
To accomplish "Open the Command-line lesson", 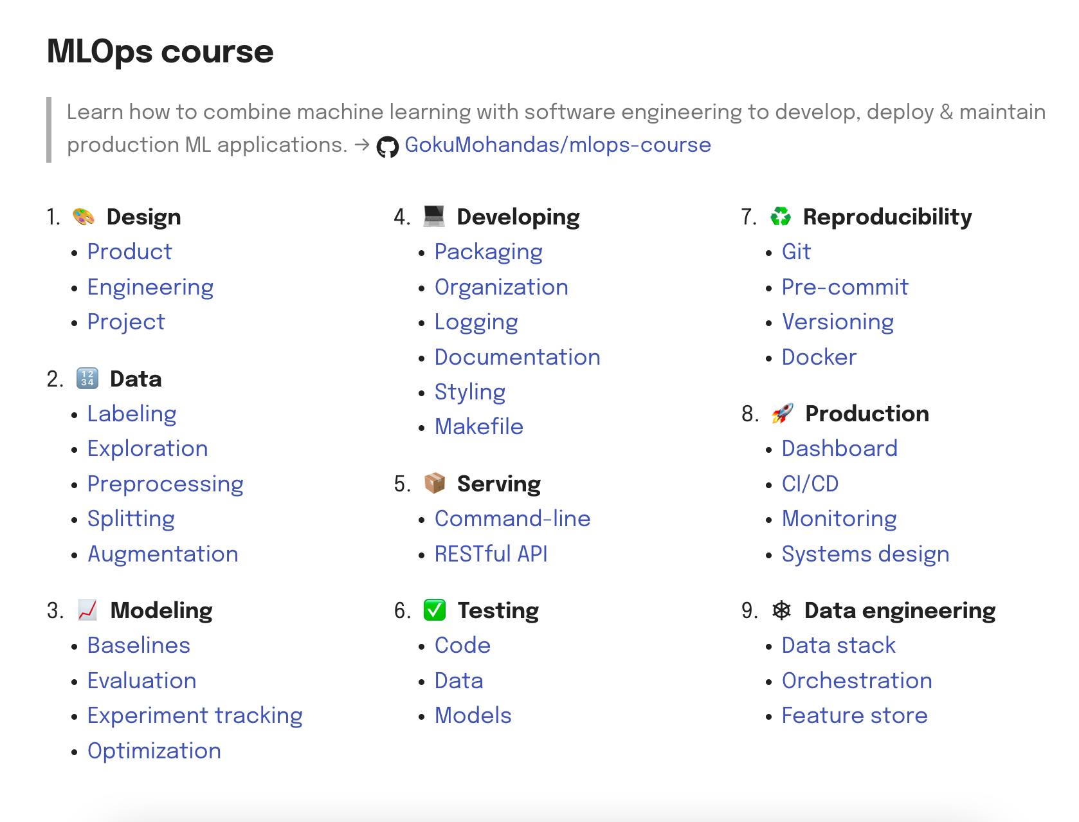I will pyautogui.click(x=512, y=518).
